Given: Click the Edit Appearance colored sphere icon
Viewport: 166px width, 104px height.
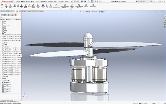Looking at the screenshot, I should (x=100, y=11).
